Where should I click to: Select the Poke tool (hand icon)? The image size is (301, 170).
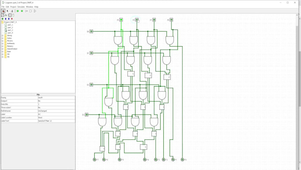(x=3, y=11)
